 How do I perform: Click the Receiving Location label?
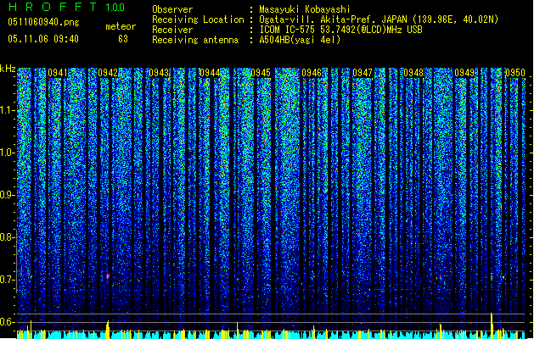(198, 19)
